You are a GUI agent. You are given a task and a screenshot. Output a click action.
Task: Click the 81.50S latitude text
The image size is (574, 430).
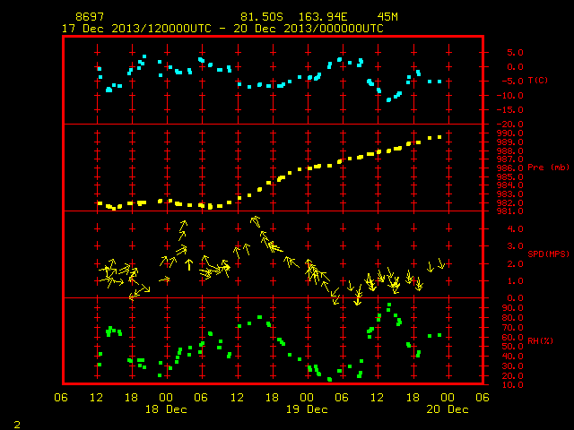pyautogui.click(x=262, y=17)
